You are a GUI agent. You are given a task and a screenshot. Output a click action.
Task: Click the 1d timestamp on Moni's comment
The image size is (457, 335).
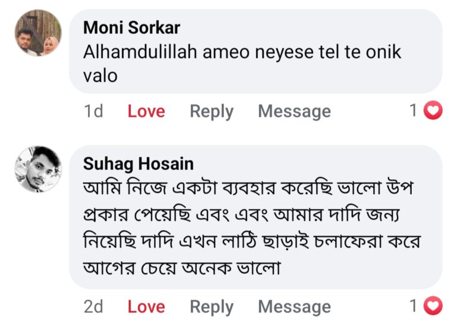[93, 111]
